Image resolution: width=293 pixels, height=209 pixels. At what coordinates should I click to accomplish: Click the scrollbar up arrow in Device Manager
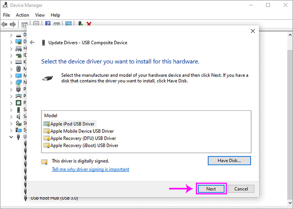(290, 35)
